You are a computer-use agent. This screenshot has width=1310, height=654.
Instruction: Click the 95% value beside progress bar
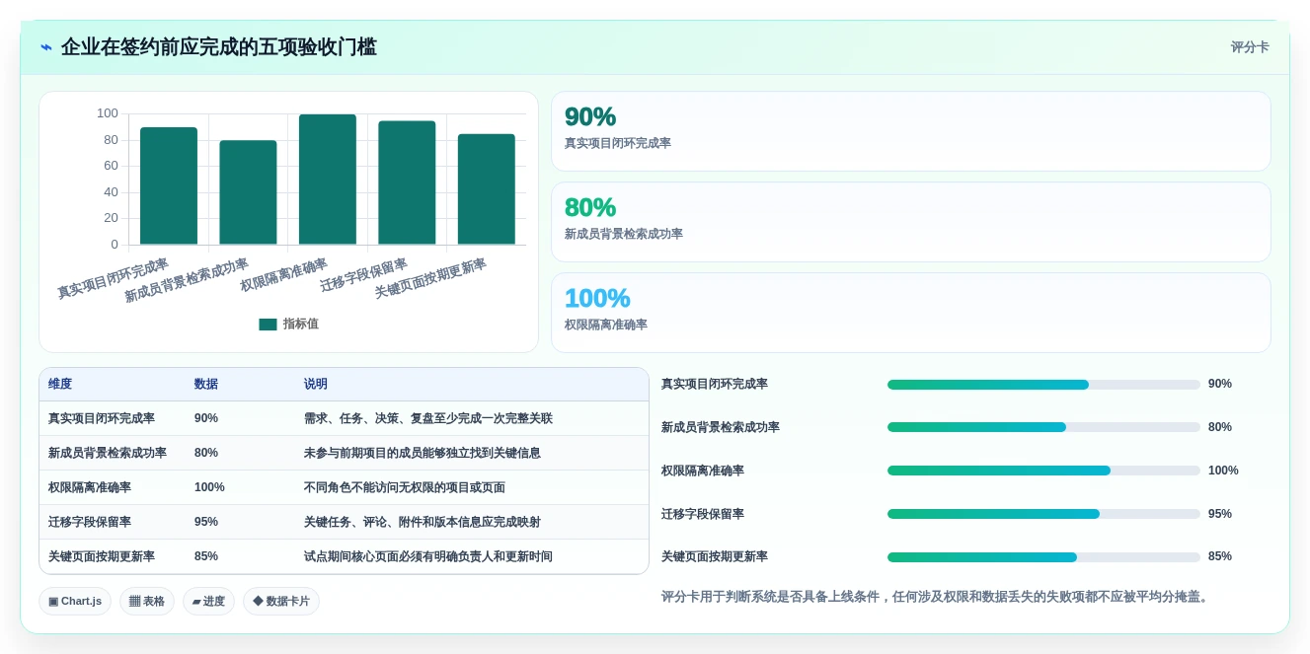click(1220, 514)
